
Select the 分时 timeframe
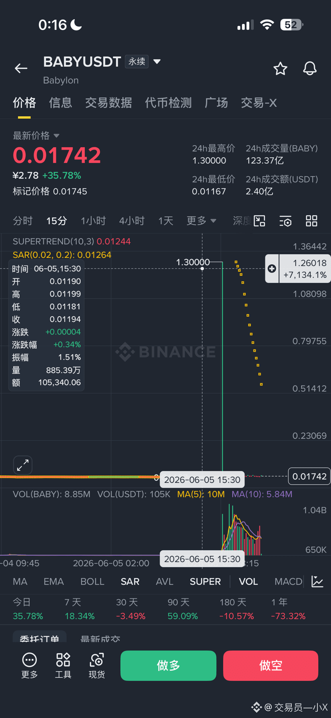[x=23, y=221]
